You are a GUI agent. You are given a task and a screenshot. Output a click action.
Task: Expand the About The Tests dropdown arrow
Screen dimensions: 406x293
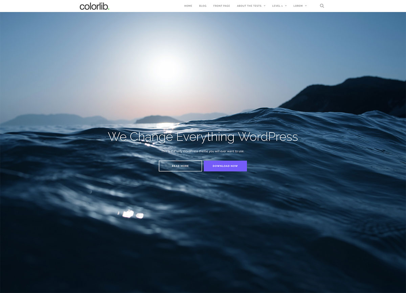pos(265,6)
